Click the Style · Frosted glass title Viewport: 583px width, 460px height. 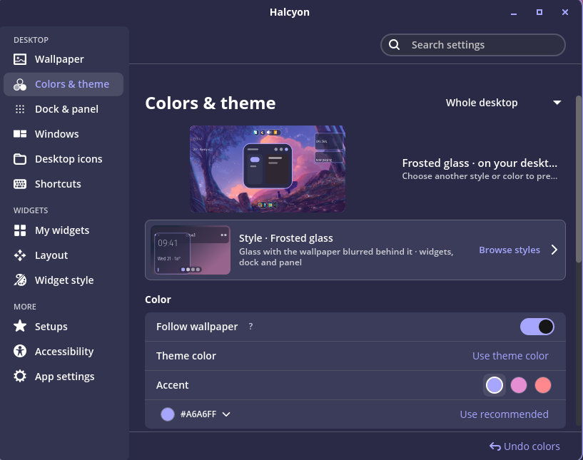tap(286, 237)
